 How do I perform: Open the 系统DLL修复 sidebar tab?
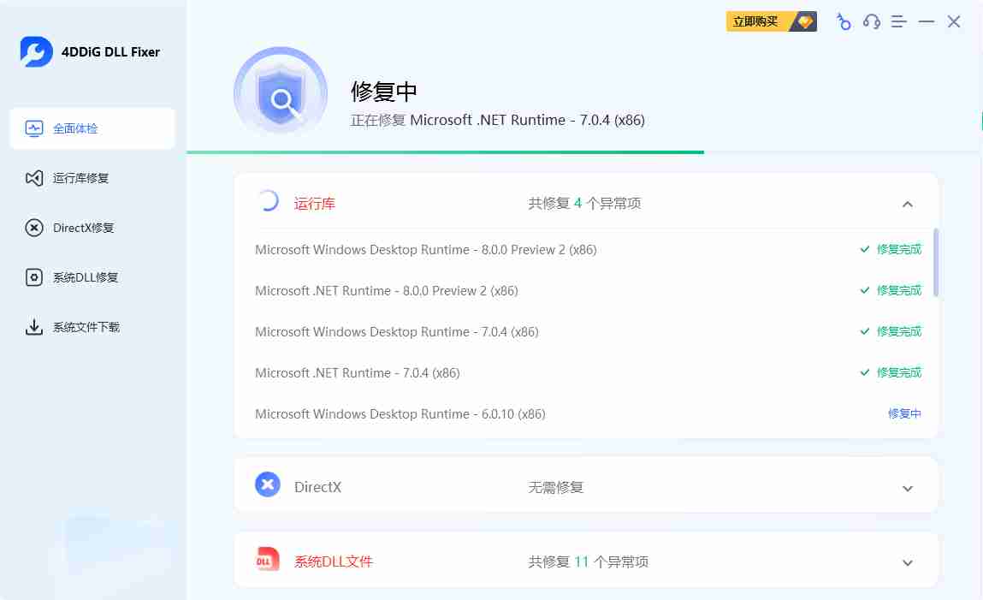coord(92,277)
